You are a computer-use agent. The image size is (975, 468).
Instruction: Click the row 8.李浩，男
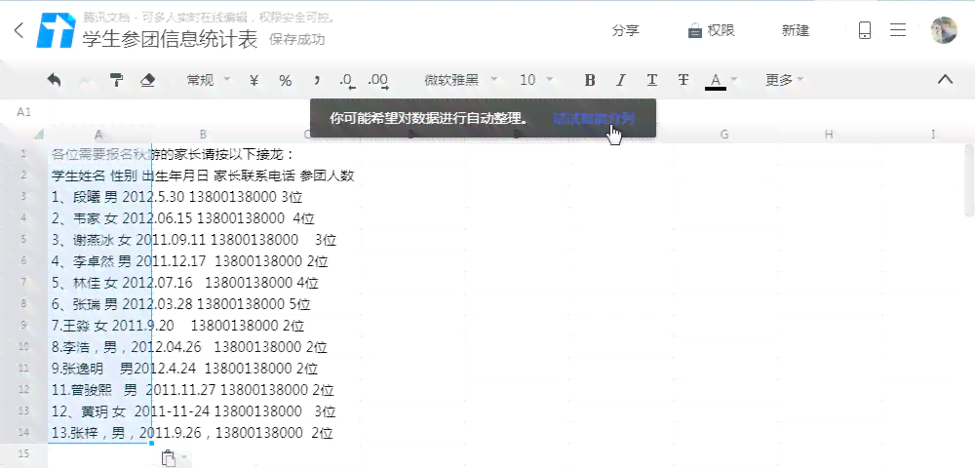(189, 347)
